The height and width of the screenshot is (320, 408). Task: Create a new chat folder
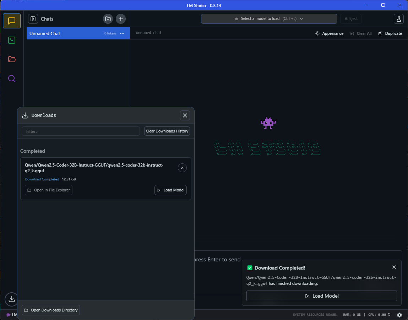pos(108,19)
